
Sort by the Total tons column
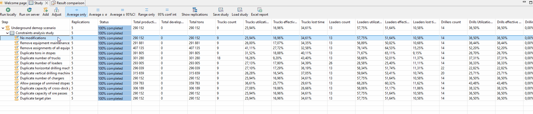(202, 22)
